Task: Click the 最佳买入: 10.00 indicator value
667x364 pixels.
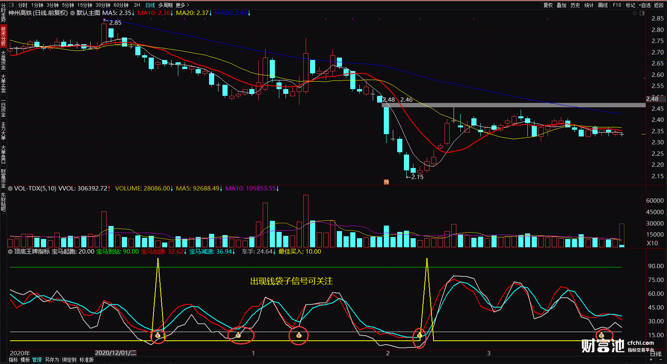Action: (300, 252)
